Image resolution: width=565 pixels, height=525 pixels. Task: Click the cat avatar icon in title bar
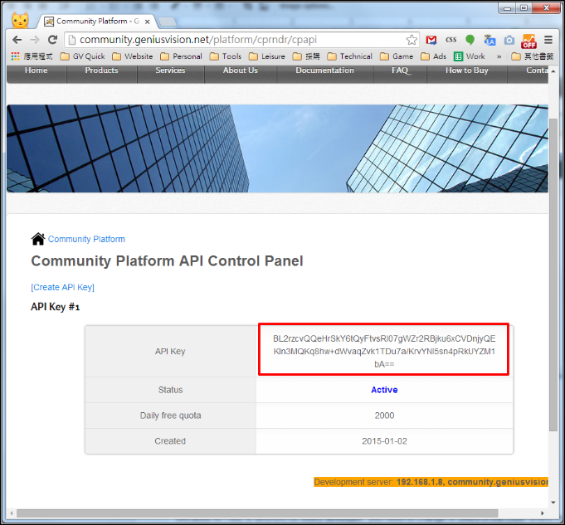tap(20, 20)
